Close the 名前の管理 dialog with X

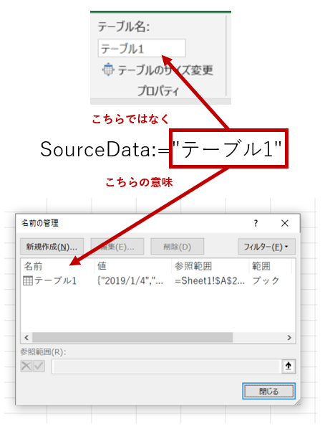click(285, 223)
